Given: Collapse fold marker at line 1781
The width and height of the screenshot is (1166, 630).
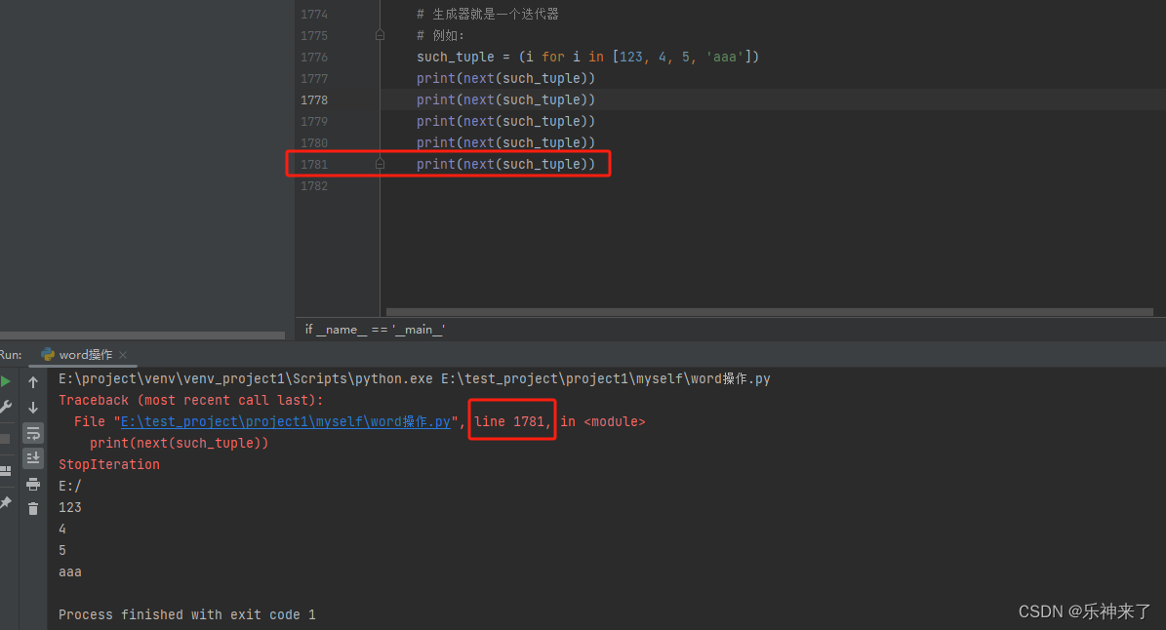Looking at the screenshot, I should pos(380,164).
